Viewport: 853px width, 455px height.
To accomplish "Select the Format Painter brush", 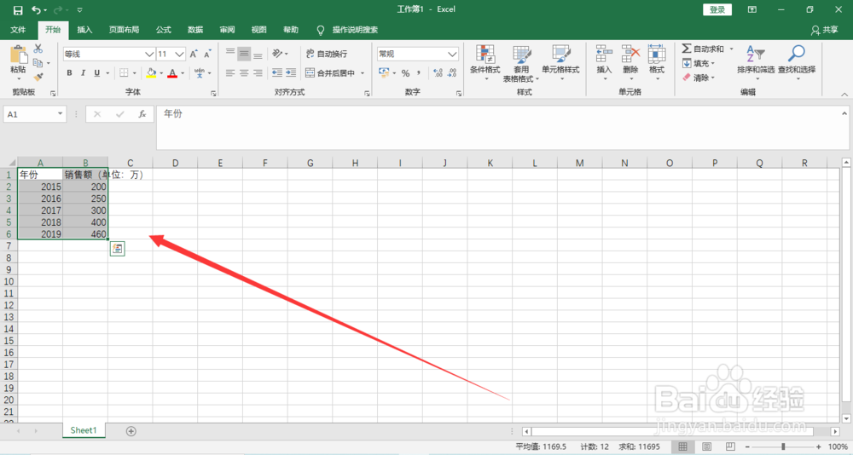I will [x=38, y=78].
